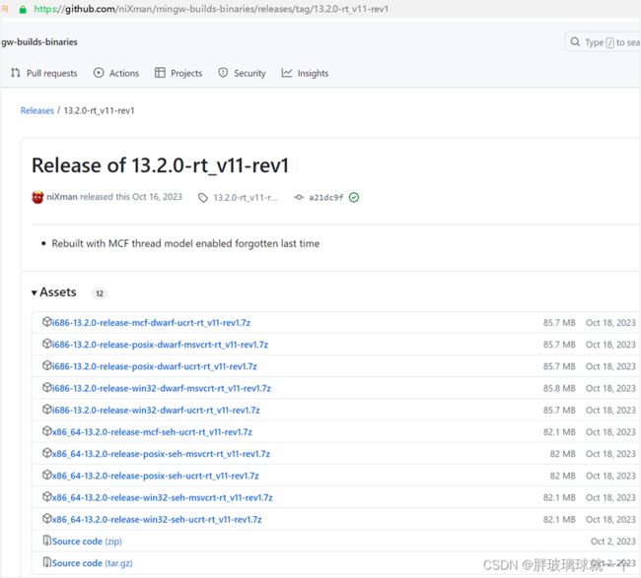Viewport: 641px width, 578px height.
Task: Download x86_64-13.2.0-release-win32-seh-ucrt-rt_v11-rev1.7z
Action: [x=157, y=520]
